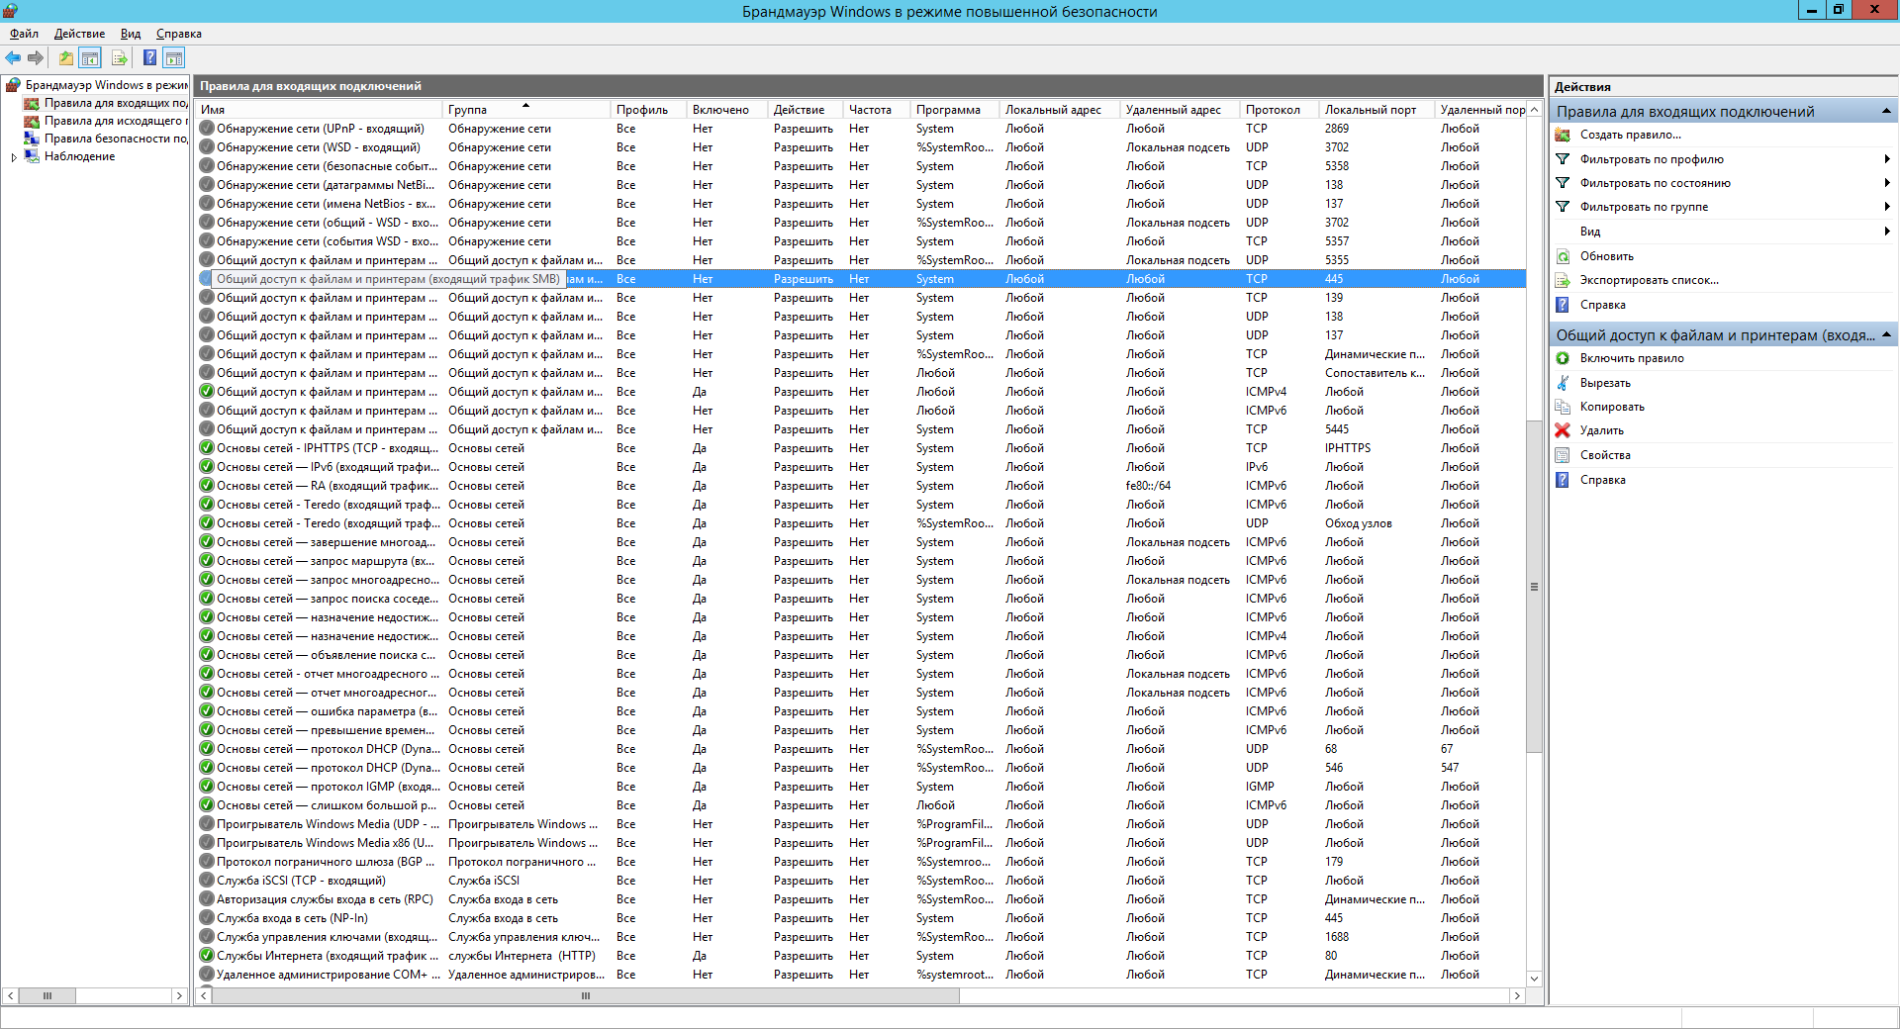
Task: Sort by the Группа column header
Action: [x=525, y=110]
